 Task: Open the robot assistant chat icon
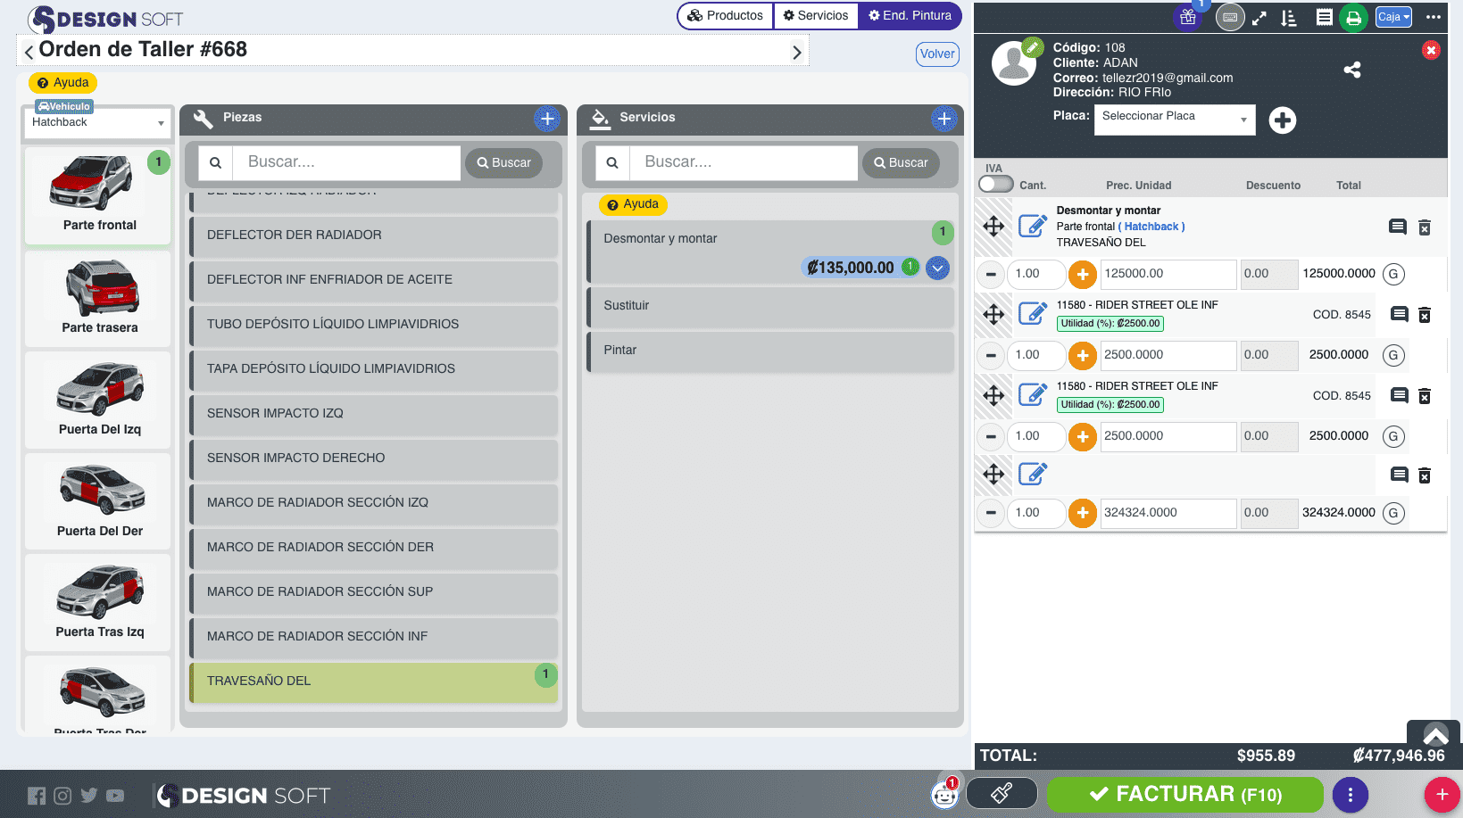pos(943,793)
